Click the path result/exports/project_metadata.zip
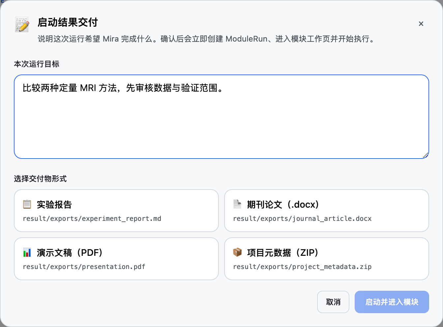443x327 pixels. point(302,267)
